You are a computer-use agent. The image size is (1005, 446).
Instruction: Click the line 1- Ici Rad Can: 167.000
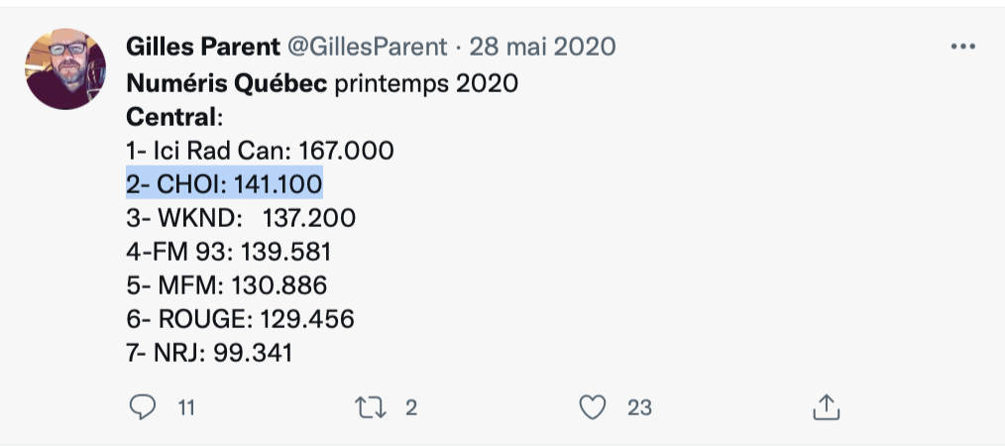point(261,151)
